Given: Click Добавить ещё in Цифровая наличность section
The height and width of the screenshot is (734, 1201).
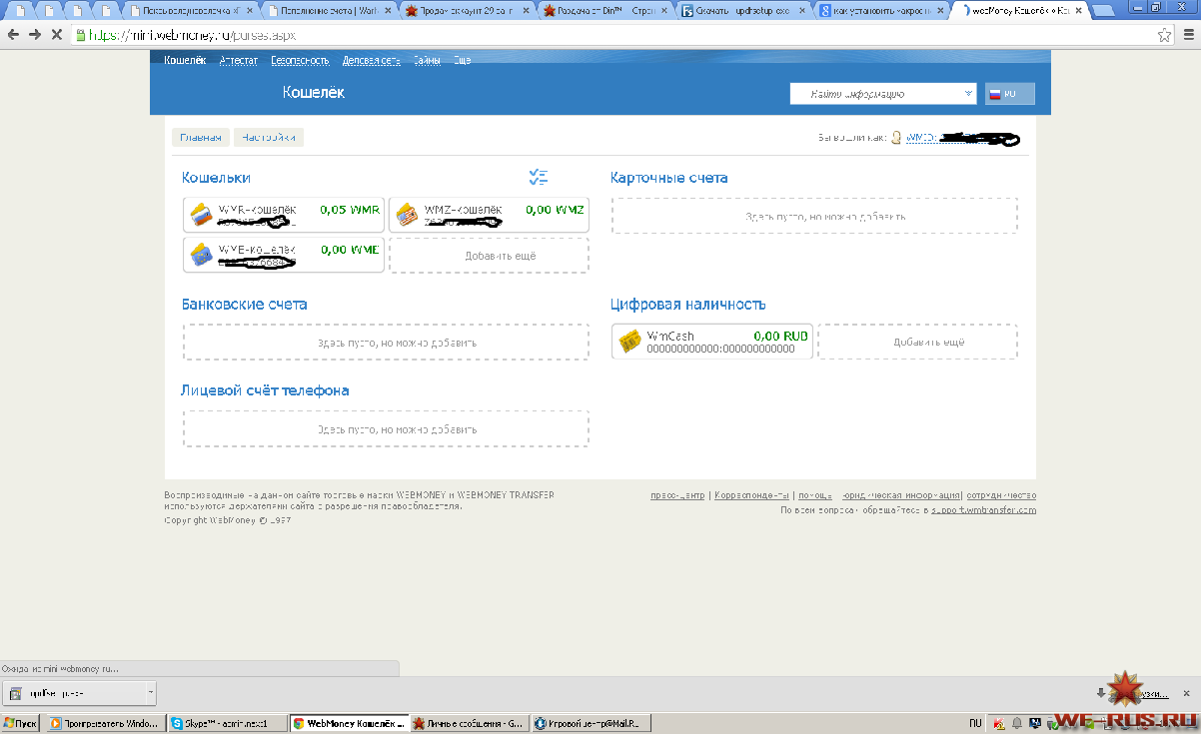Looking at the screenshot, I should pos(917,342).
